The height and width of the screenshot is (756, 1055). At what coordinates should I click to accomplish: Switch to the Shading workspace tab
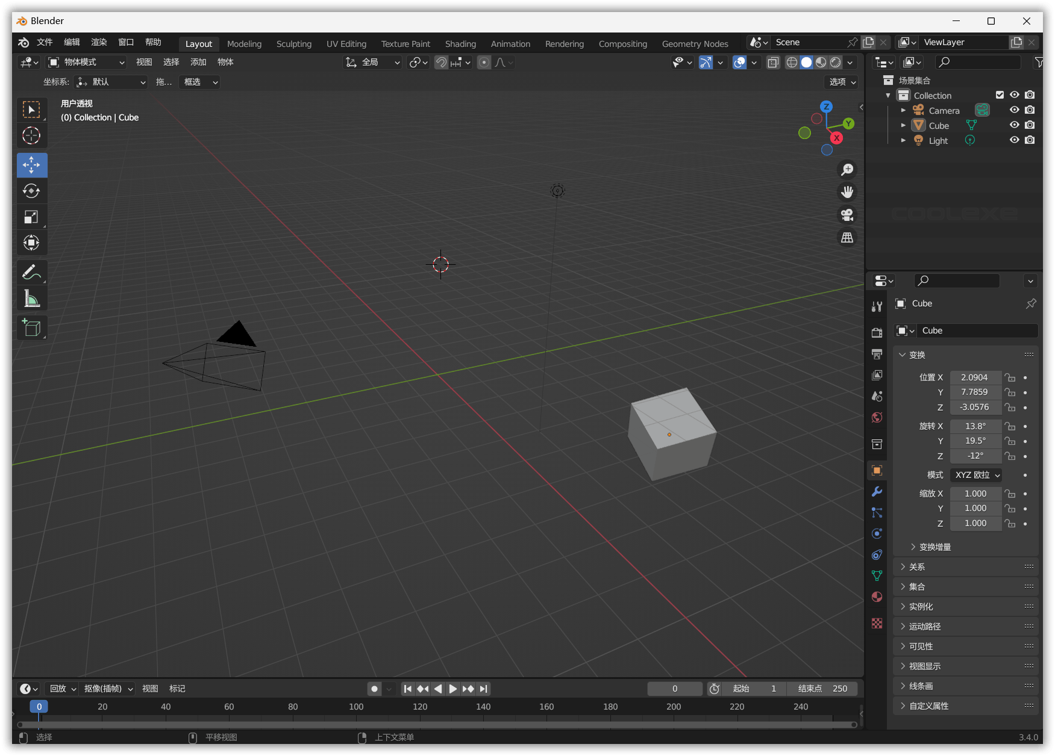tap(460, 43)
